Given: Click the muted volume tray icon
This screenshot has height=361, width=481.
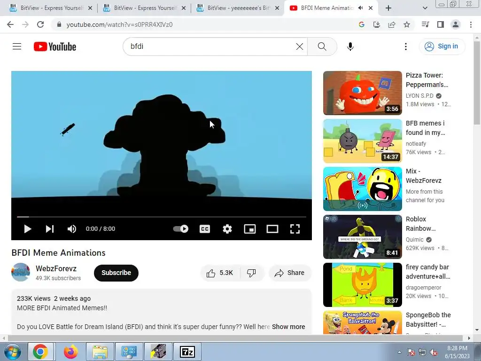Looking at the screenshot, I should [434, 352].
